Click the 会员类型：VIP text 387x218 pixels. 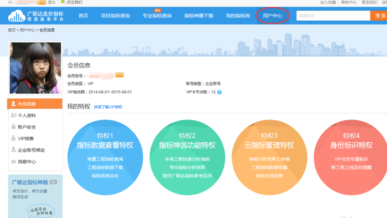(80, 84)
